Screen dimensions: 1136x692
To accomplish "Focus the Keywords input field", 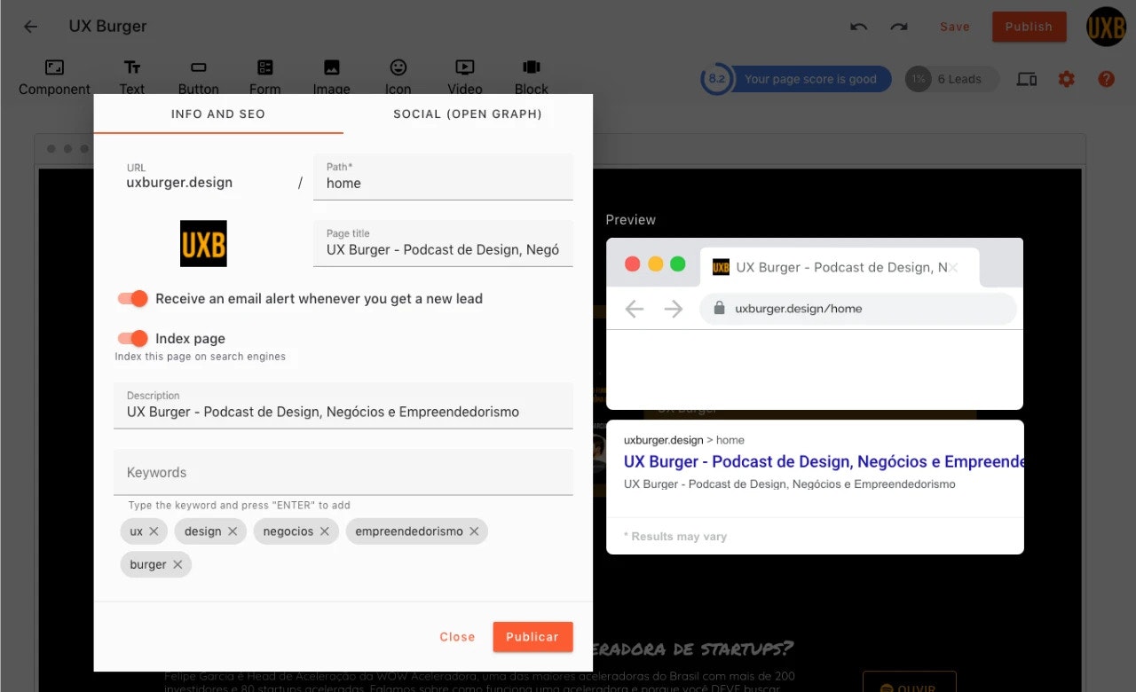I will pyautogui.click(x=343, y=472).
